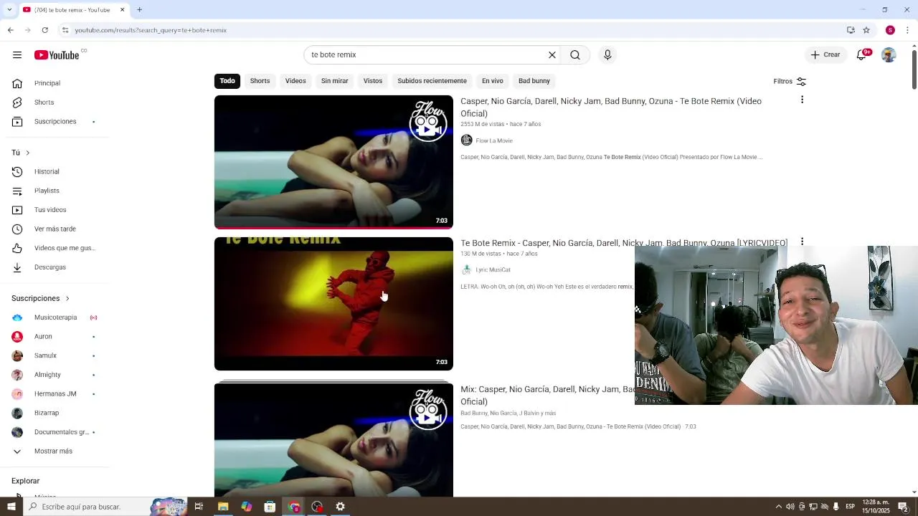This screenshot has height=516, width=918.
Task: Open Suscripciones in the sidebar
Action: [x=55, y=122]
